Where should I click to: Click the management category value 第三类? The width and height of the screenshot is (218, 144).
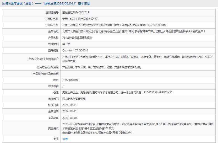pos(66,44)
